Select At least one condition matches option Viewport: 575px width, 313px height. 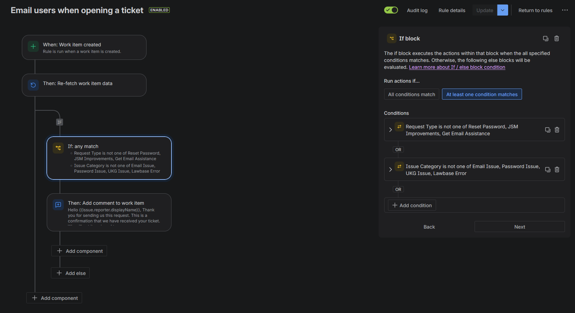(x=482, y=94)
